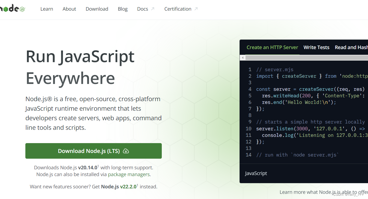This screenshot has height=199, width=368.
Task: Click the console.log('Listening on code line
Action: pos(315,135)
